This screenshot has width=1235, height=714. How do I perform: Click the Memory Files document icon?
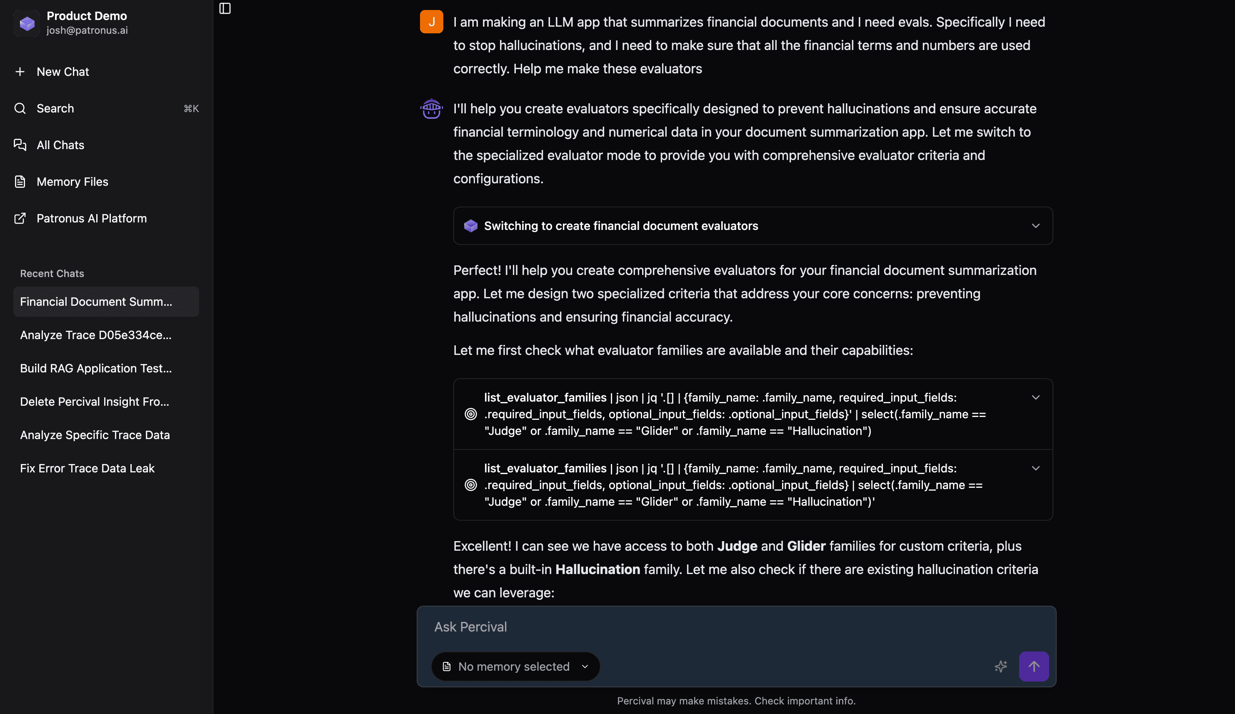coord(20,182)
